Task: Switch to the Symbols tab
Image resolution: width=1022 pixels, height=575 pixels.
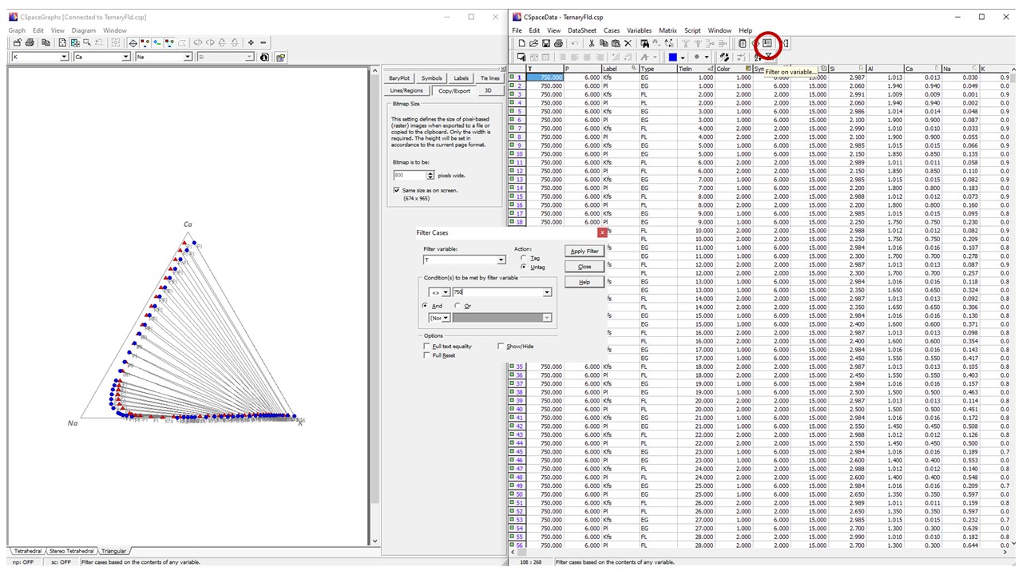Action: [431, 78]
